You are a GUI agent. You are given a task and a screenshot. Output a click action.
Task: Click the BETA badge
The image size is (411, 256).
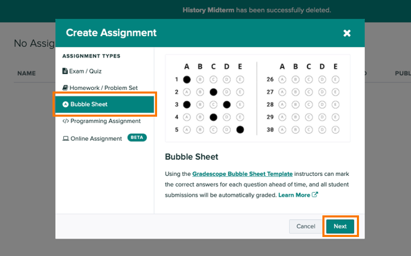137,138
